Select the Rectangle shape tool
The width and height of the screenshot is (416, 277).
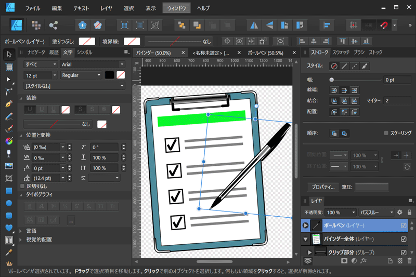point(9,191)
